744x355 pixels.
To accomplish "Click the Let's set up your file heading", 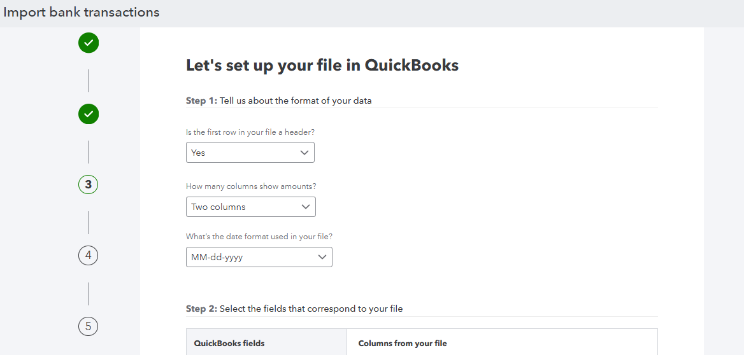I will point(322,65).
